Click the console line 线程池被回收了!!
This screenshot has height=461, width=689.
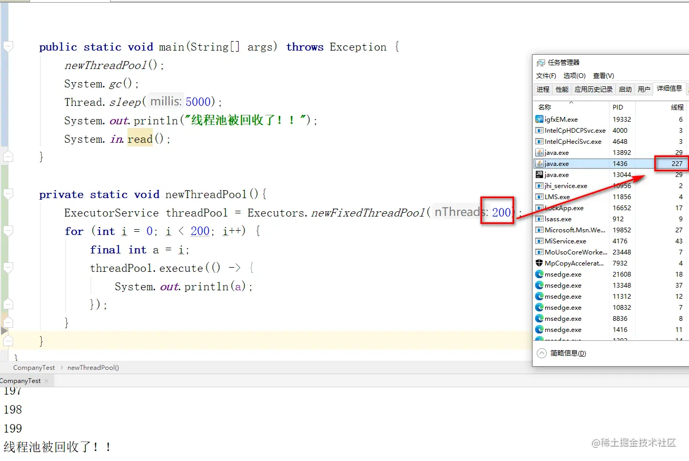tap(57, 447)
